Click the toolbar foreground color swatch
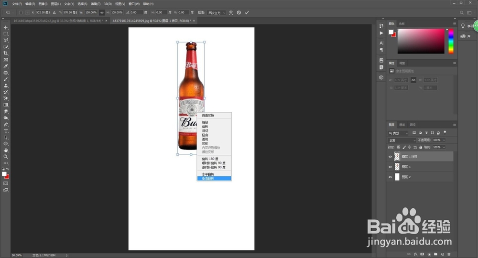The width and height of the screenshot is (478, 258). 4,174
